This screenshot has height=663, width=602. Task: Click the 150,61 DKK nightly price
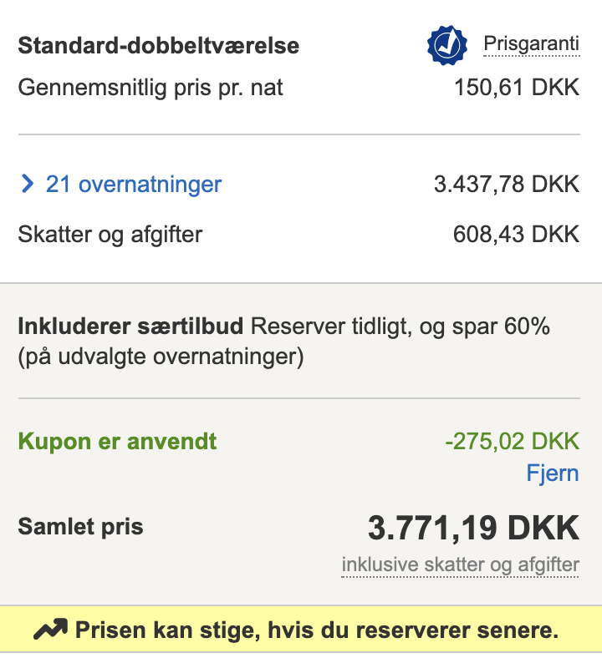pyautogui.click(x=517, y=88)
